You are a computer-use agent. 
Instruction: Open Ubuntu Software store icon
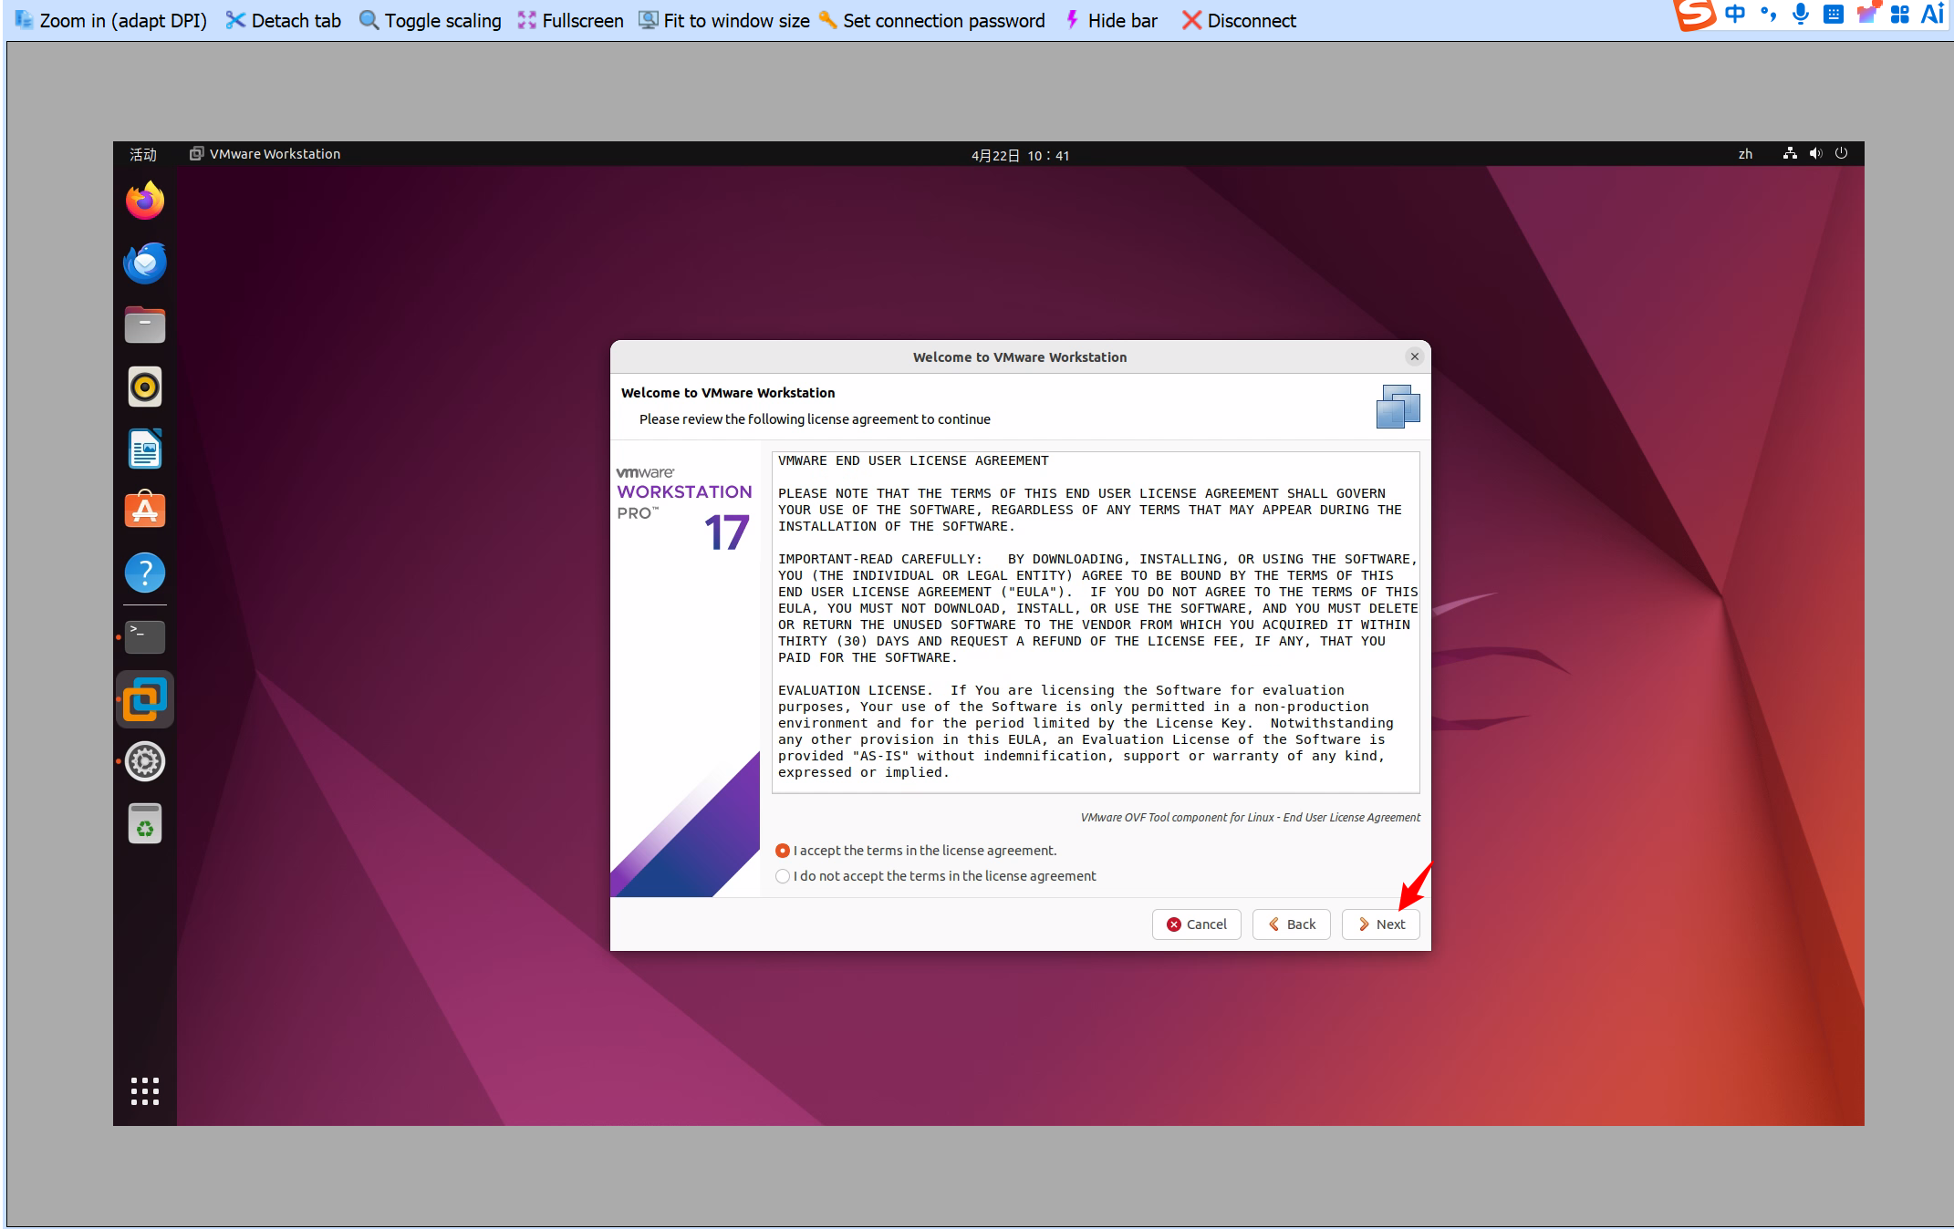[145, 511]
